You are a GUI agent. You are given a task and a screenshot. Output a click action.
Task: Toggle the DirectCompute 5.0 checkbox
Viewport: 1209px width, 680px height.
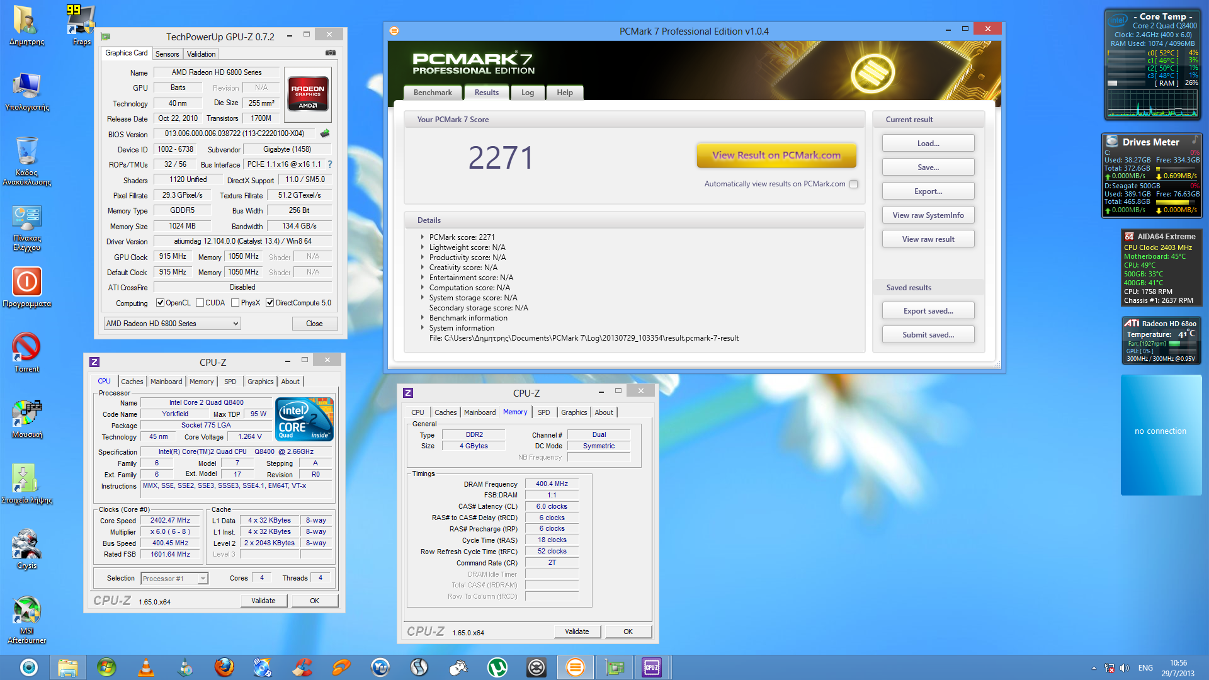click(270, 303)
